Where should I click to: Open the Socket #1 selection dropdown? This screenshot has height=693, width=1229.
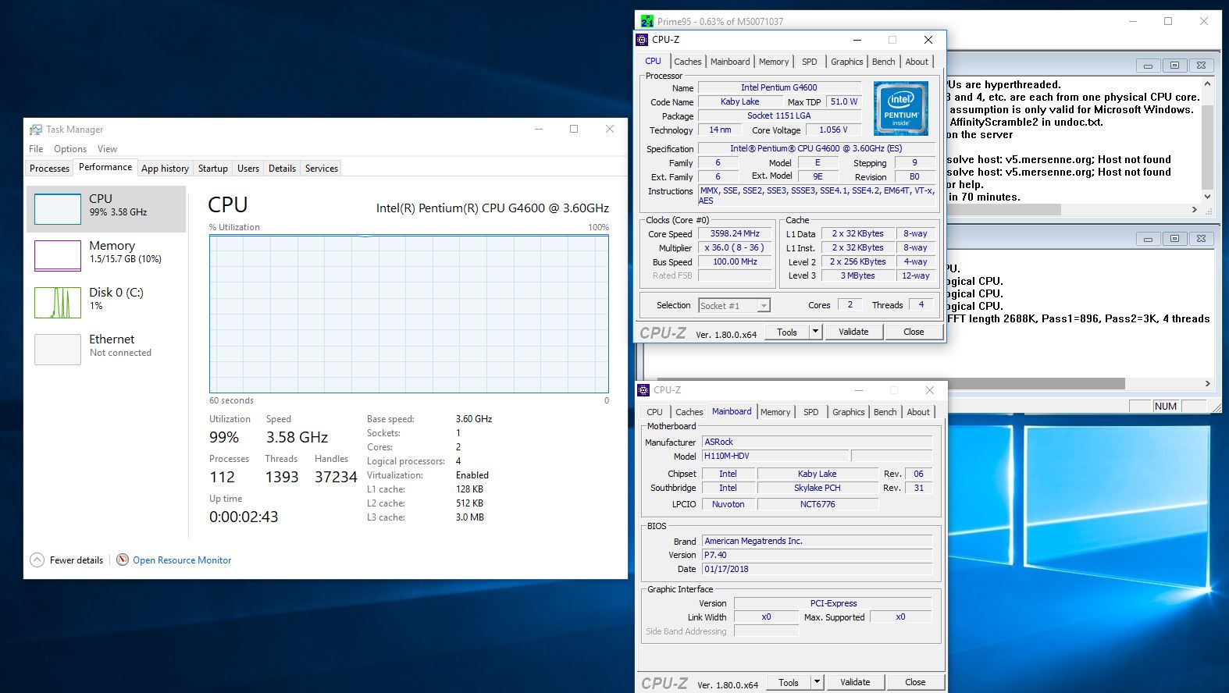(764, 306)
